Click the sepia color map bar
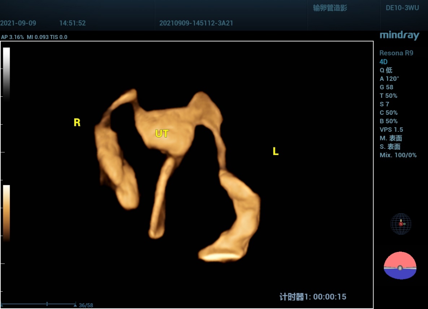Screen dimensions: 428x309 click(x=6, y=213)
